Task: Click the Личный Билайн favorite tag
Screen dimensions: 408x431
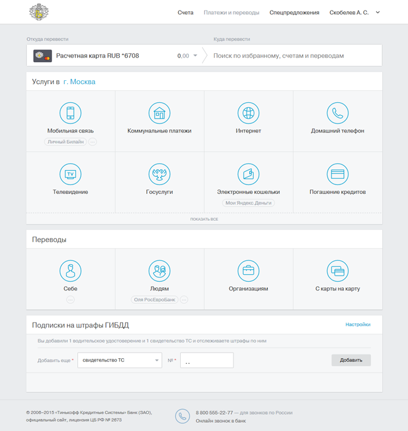Action: coord(65,142)
